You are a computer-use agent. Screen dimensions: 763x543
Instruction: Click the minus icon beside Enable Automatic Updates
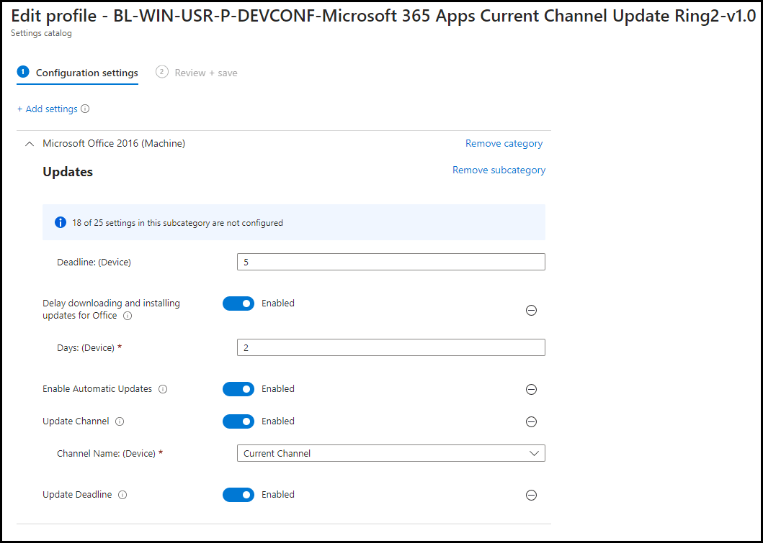531,389
